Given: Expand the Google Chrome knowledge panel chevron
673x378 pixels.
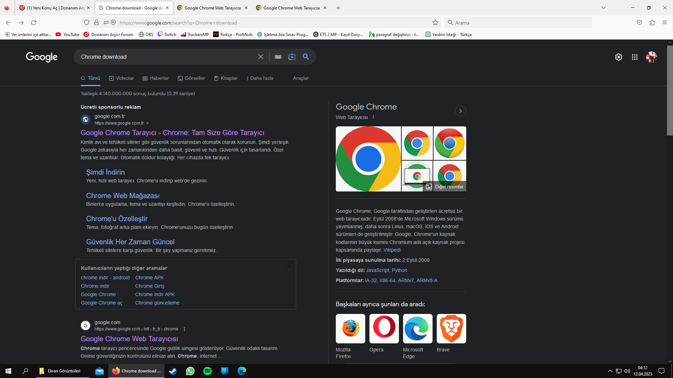Looking at the screenshot, I should (460, 111).
